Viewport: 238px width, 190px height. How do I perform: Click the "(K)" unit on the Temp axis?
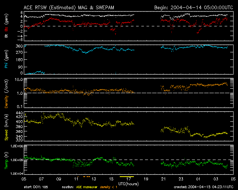tap(6, 155)
